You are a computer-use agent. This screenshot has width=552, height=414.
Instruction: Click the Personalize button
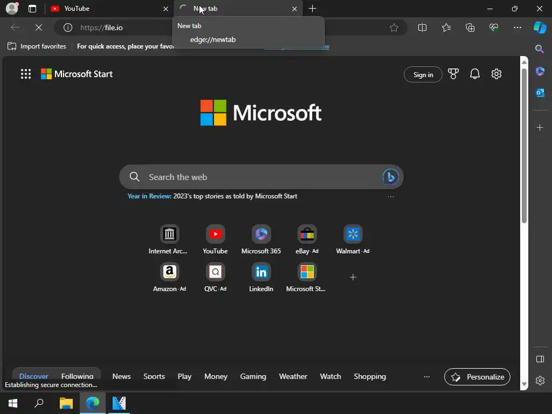coord(477,377)
